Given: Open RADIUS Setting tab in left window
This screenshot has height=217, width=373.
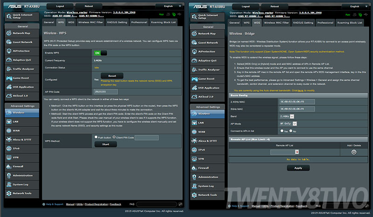Looking at the screenshot, I should [x=117, y=22].
